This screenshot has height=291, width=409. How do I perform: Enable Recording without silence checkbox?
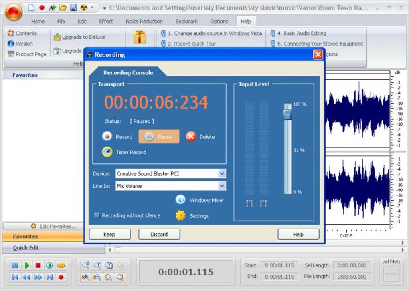click(x=97, y=215)
